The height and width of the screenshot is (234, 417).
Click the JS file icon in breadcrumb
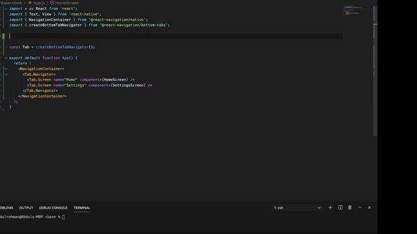pyautogui.click(x=30, y=3)
